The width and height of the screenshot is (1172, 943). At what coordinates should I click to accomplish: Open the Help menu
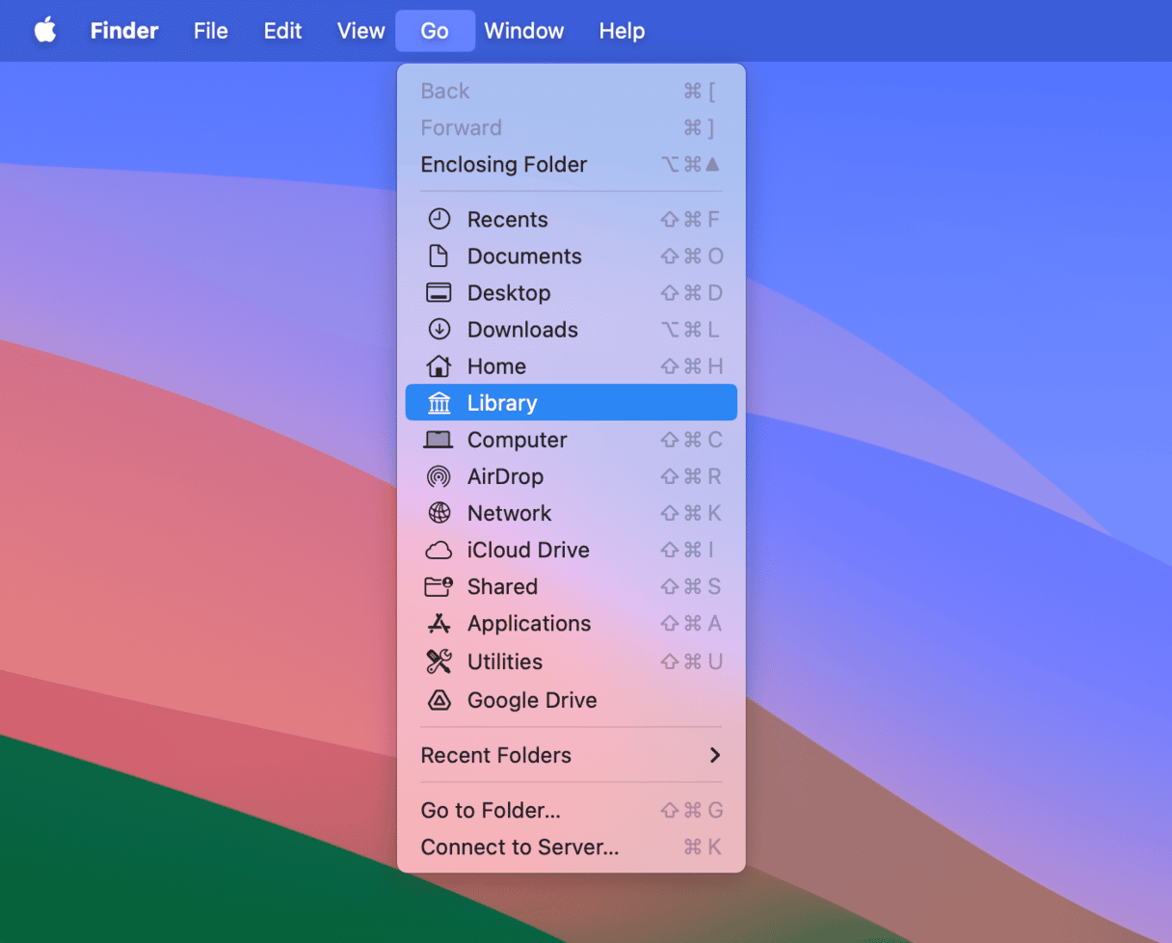point(622,31)
